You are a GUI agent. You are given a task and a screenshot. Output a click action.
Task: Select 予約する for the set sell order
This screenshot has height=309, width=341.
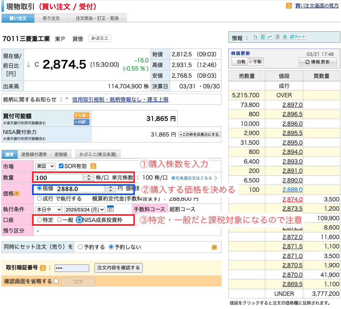point(81,247)
